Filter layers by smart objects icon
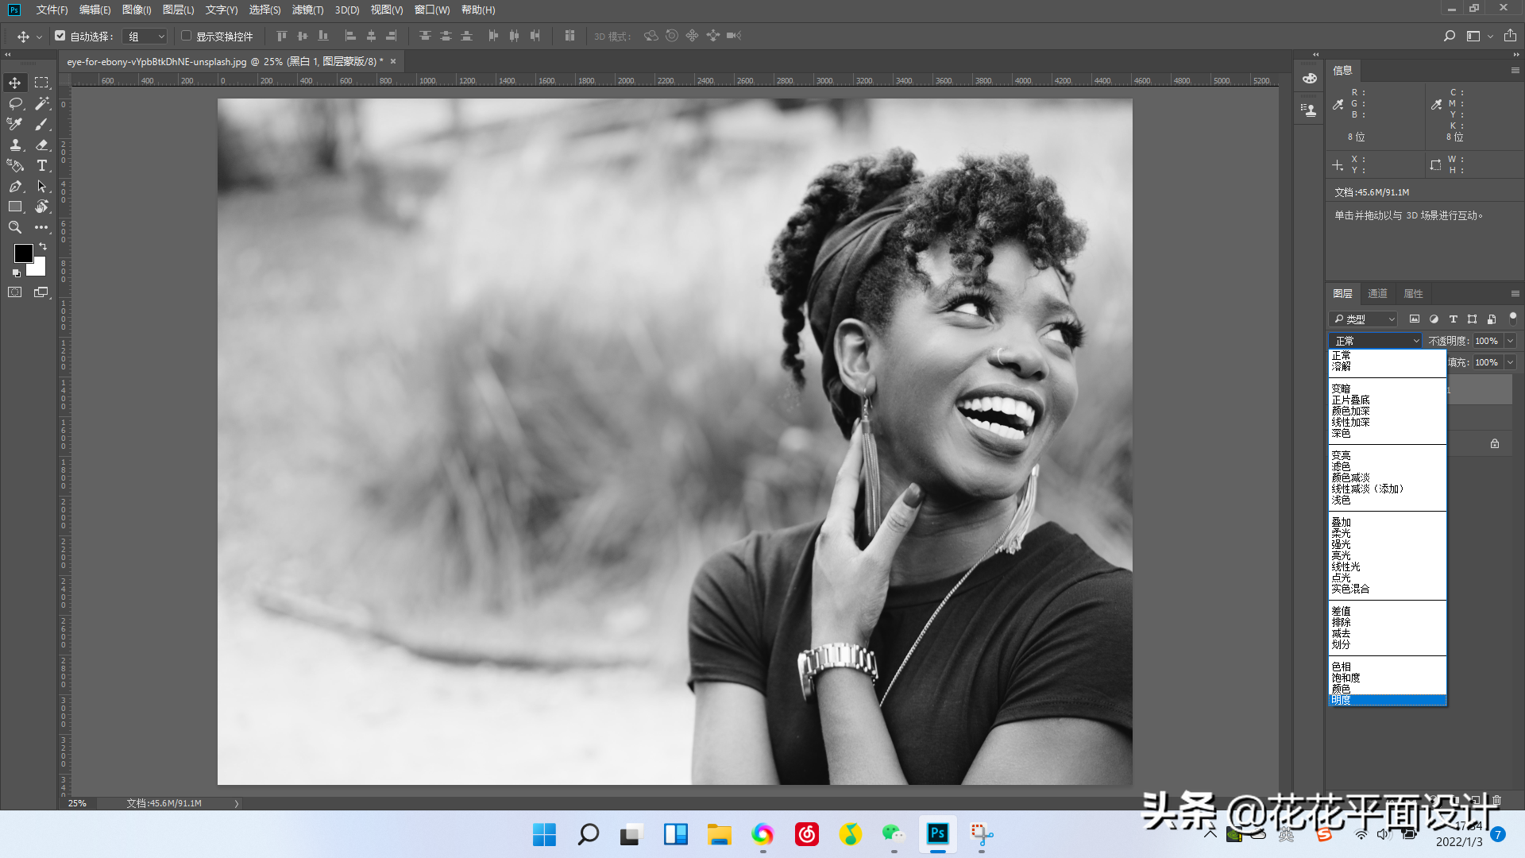 (x=1491, y=319)
